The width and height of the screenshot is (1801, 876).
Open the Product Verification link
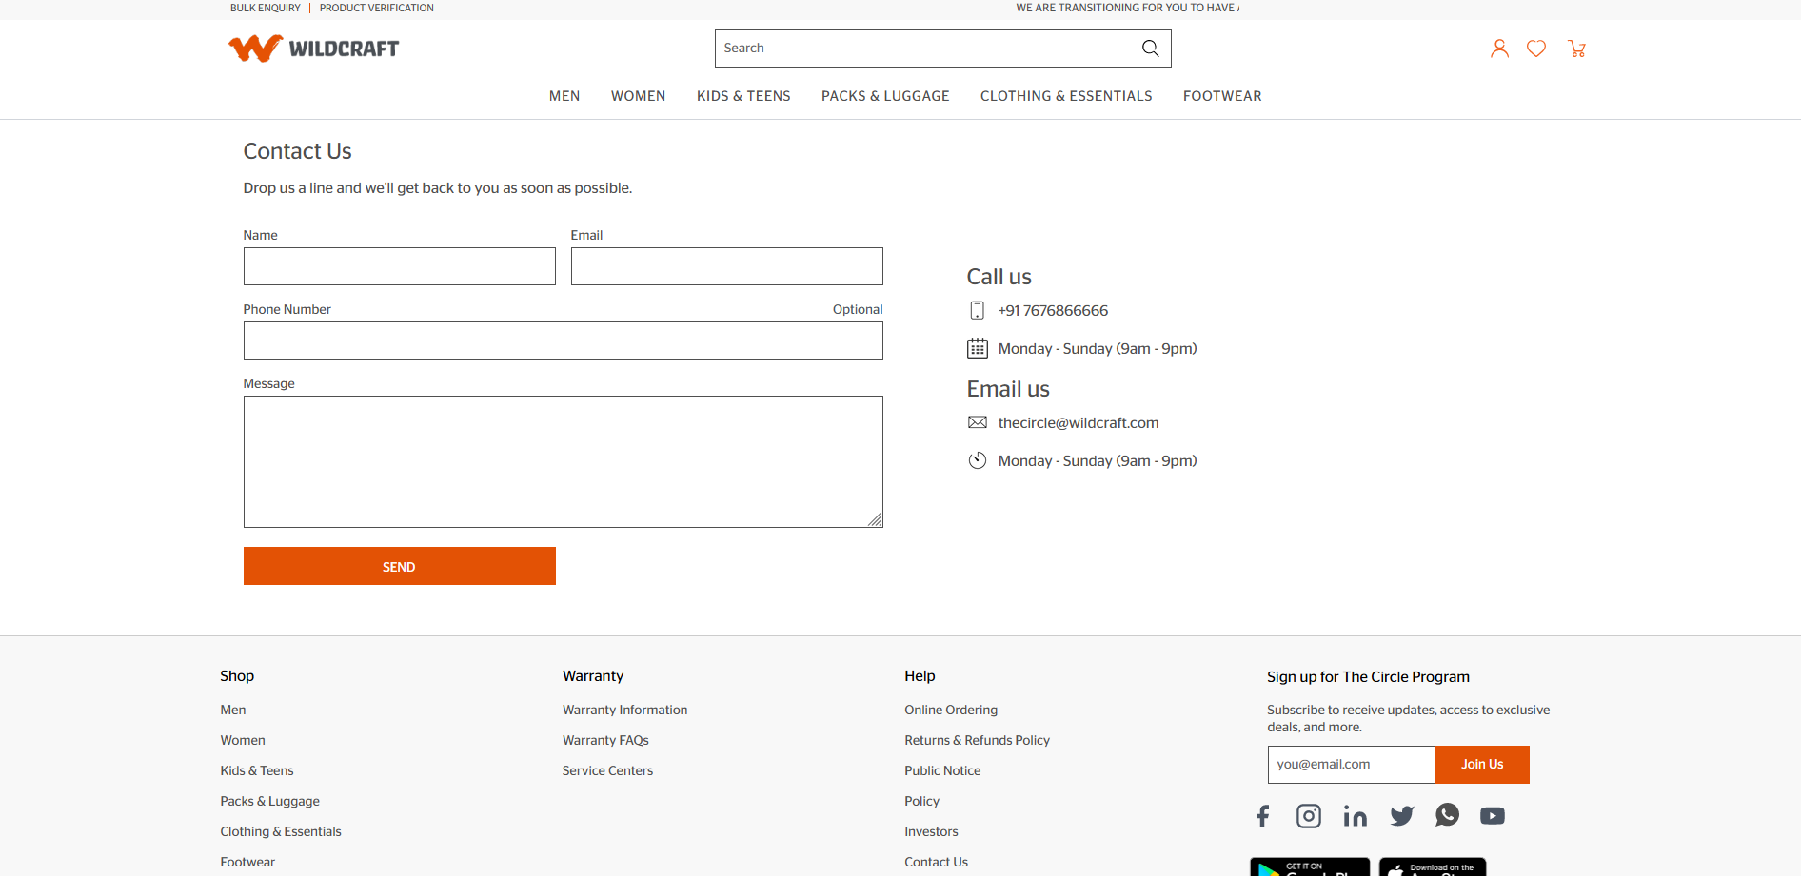[x=377, y=8]
